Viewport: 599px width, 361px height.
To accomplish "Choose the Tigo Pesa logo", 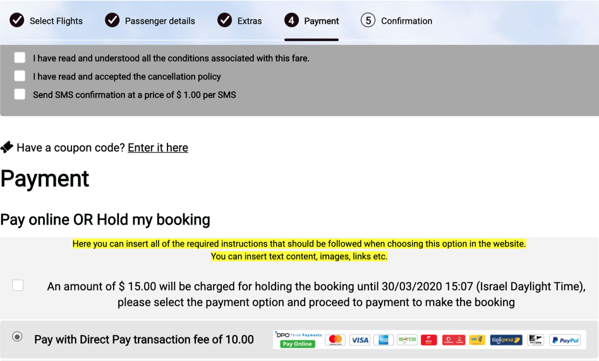I will [x=506, y=340].
